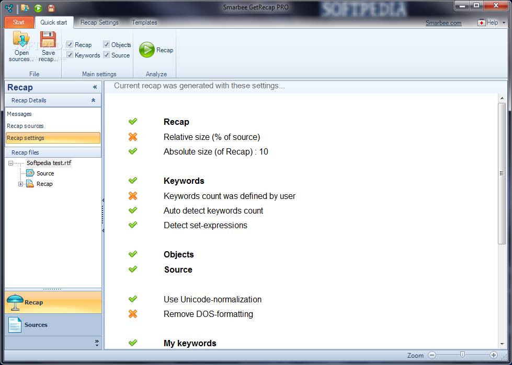This screenshot has height=365, width=512.
Task: Click green Recap play icon in title bar
Action: pyautogui.click(x=38, y=8)
